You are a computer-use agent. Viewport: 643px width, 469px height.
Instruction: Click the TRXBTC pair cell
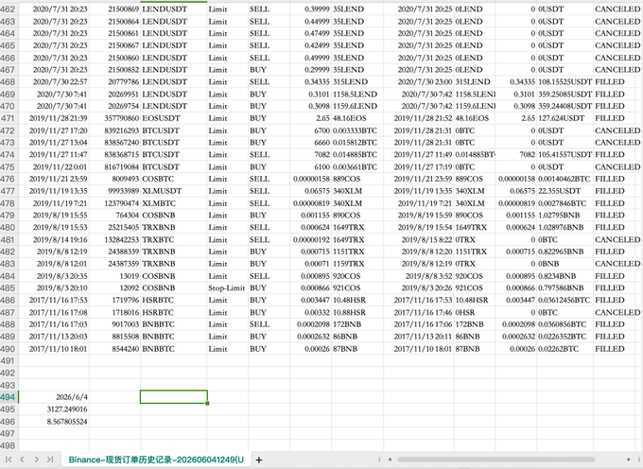tap(173, 240)
